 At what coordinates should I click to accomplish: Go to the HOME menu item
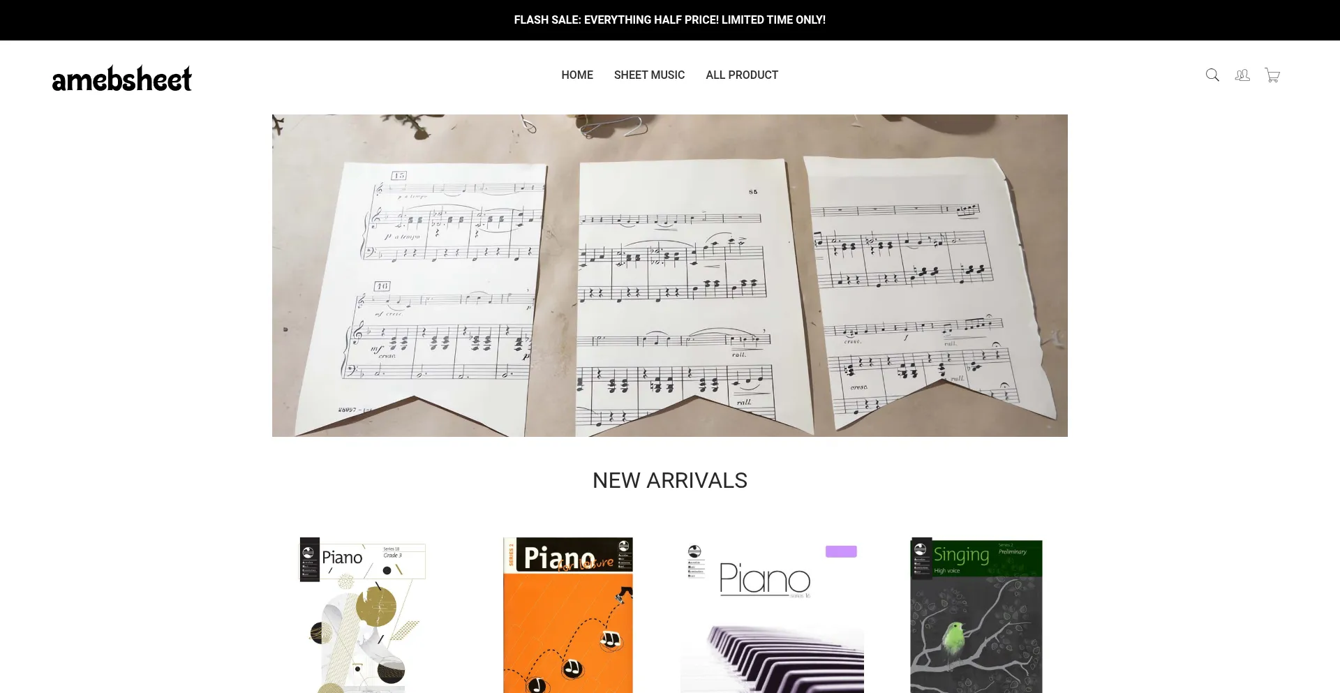(577, 75)
